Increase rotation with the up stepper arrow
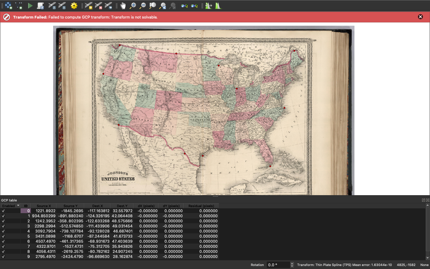Viewport: 430px width, 269px height. coord(292,263)
